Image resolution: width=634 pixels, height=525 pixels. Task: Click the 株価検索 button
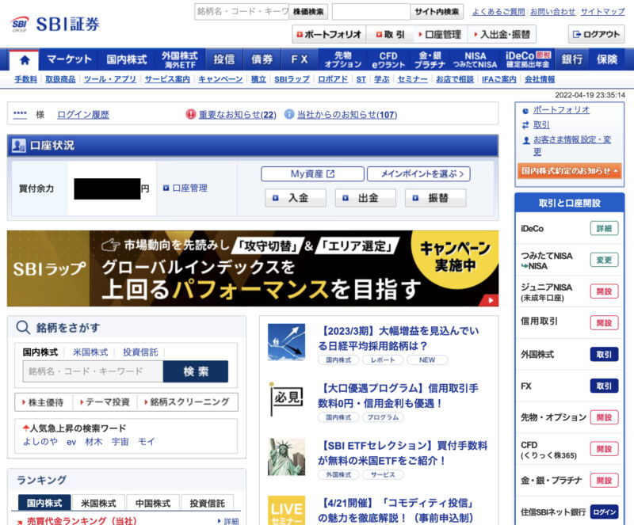coord(308,12)
